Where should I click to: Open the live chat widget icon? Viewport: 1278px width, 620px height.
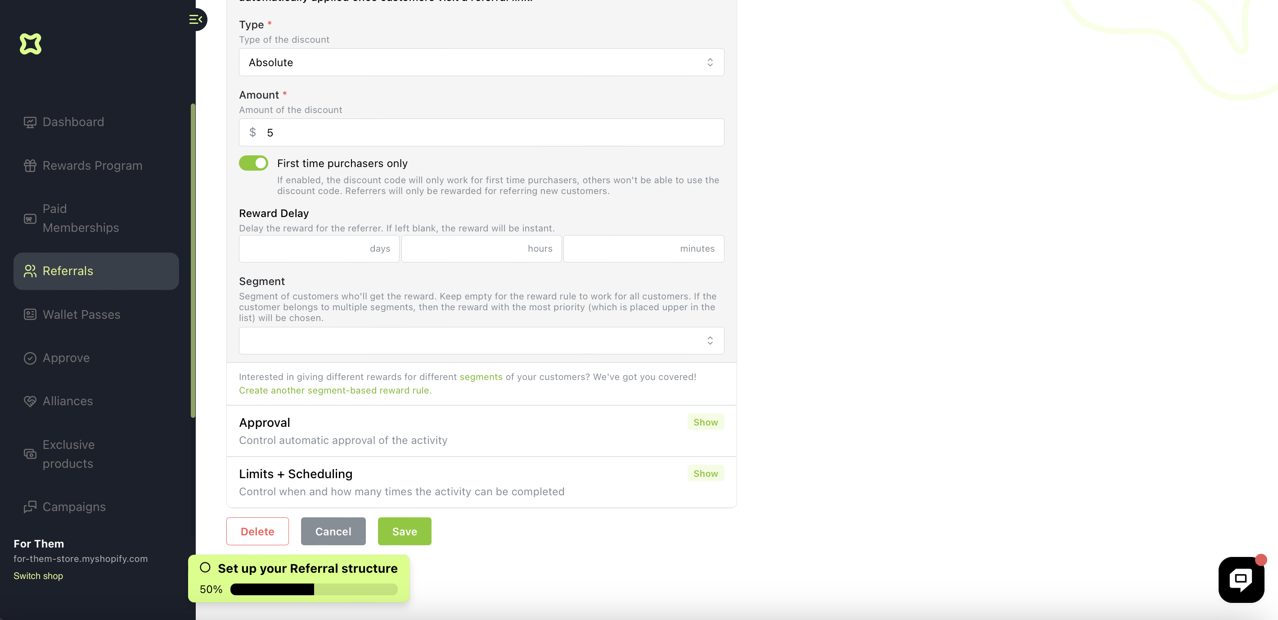pos(1240,579)
